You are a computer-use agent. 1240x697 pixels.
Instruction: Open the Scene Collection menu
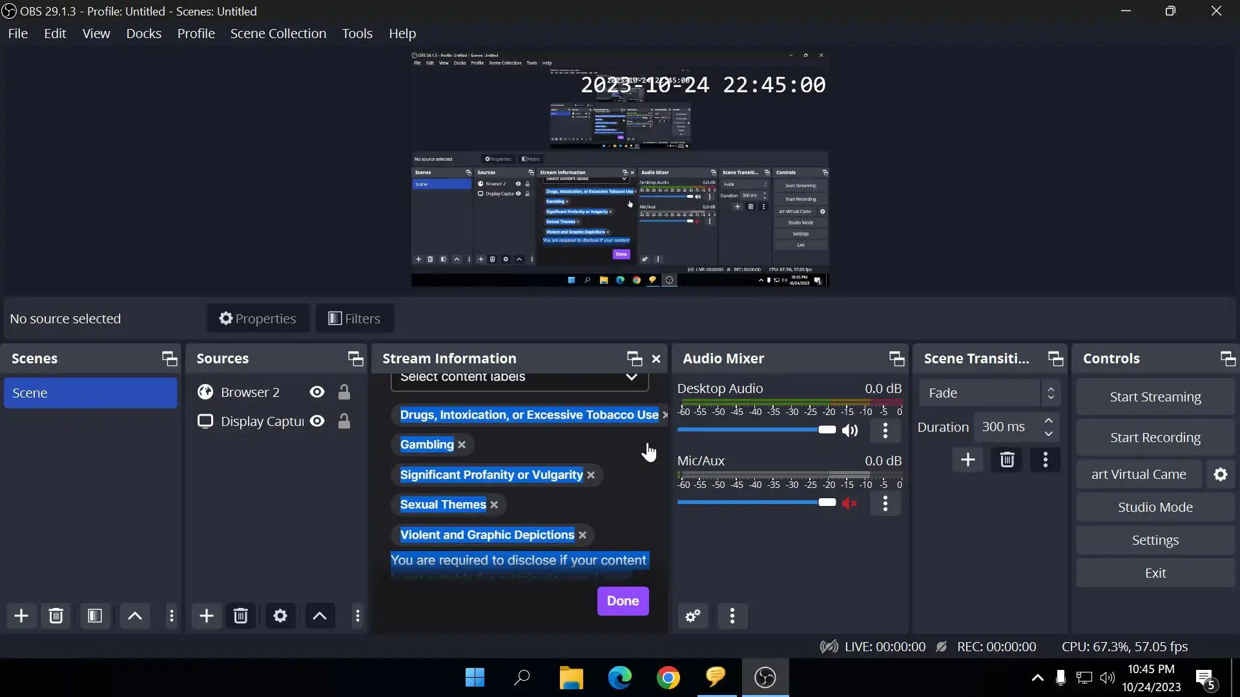coord(278,34)
